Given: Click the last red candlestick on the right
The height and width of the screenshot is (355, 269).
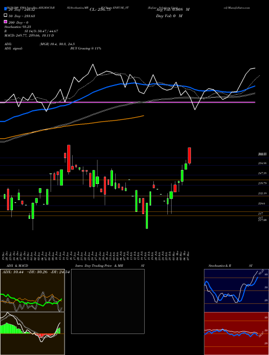Looking at the screenshot, I should tap(189, 155).
